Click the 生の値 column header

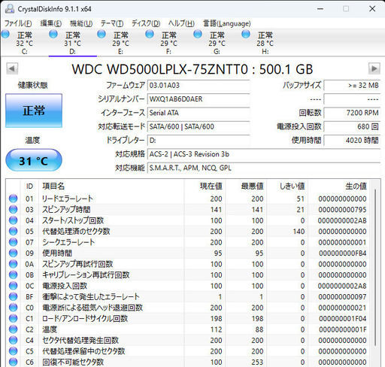pyautogui.click(x=356, y=186)
